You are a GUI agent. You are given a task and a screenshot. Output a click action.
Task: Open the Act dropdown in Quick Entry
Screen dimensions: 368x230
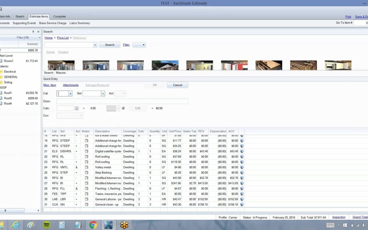(x=120, y=93)
